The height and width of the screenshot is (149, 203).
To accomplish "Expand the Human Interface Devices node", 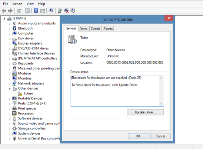I will tap(10, 54).
